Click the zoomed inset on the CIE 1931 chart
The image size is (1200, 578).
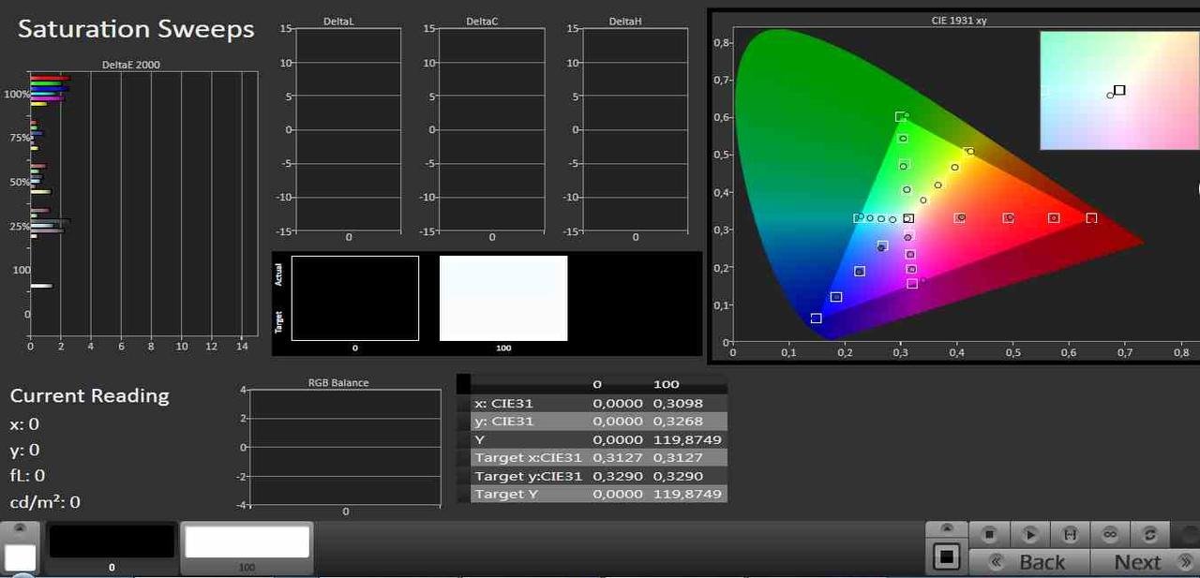[x=1118, y=90]
